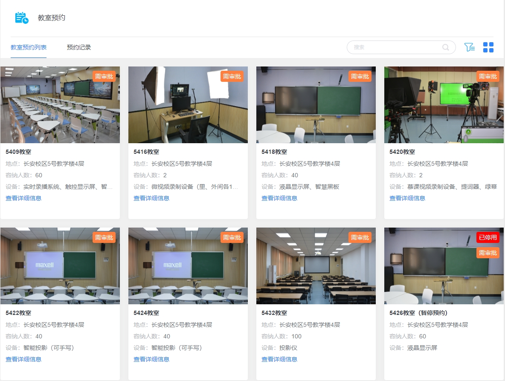The width and height of the screenshot is (505, 381).
Task: Click 5426教室（暂停预约）card title
Action: pyautogui.click(x=418, y=313)
